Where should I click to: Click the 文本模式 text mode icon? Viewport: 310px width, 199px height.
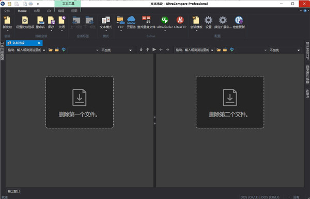tap(106, 20)
